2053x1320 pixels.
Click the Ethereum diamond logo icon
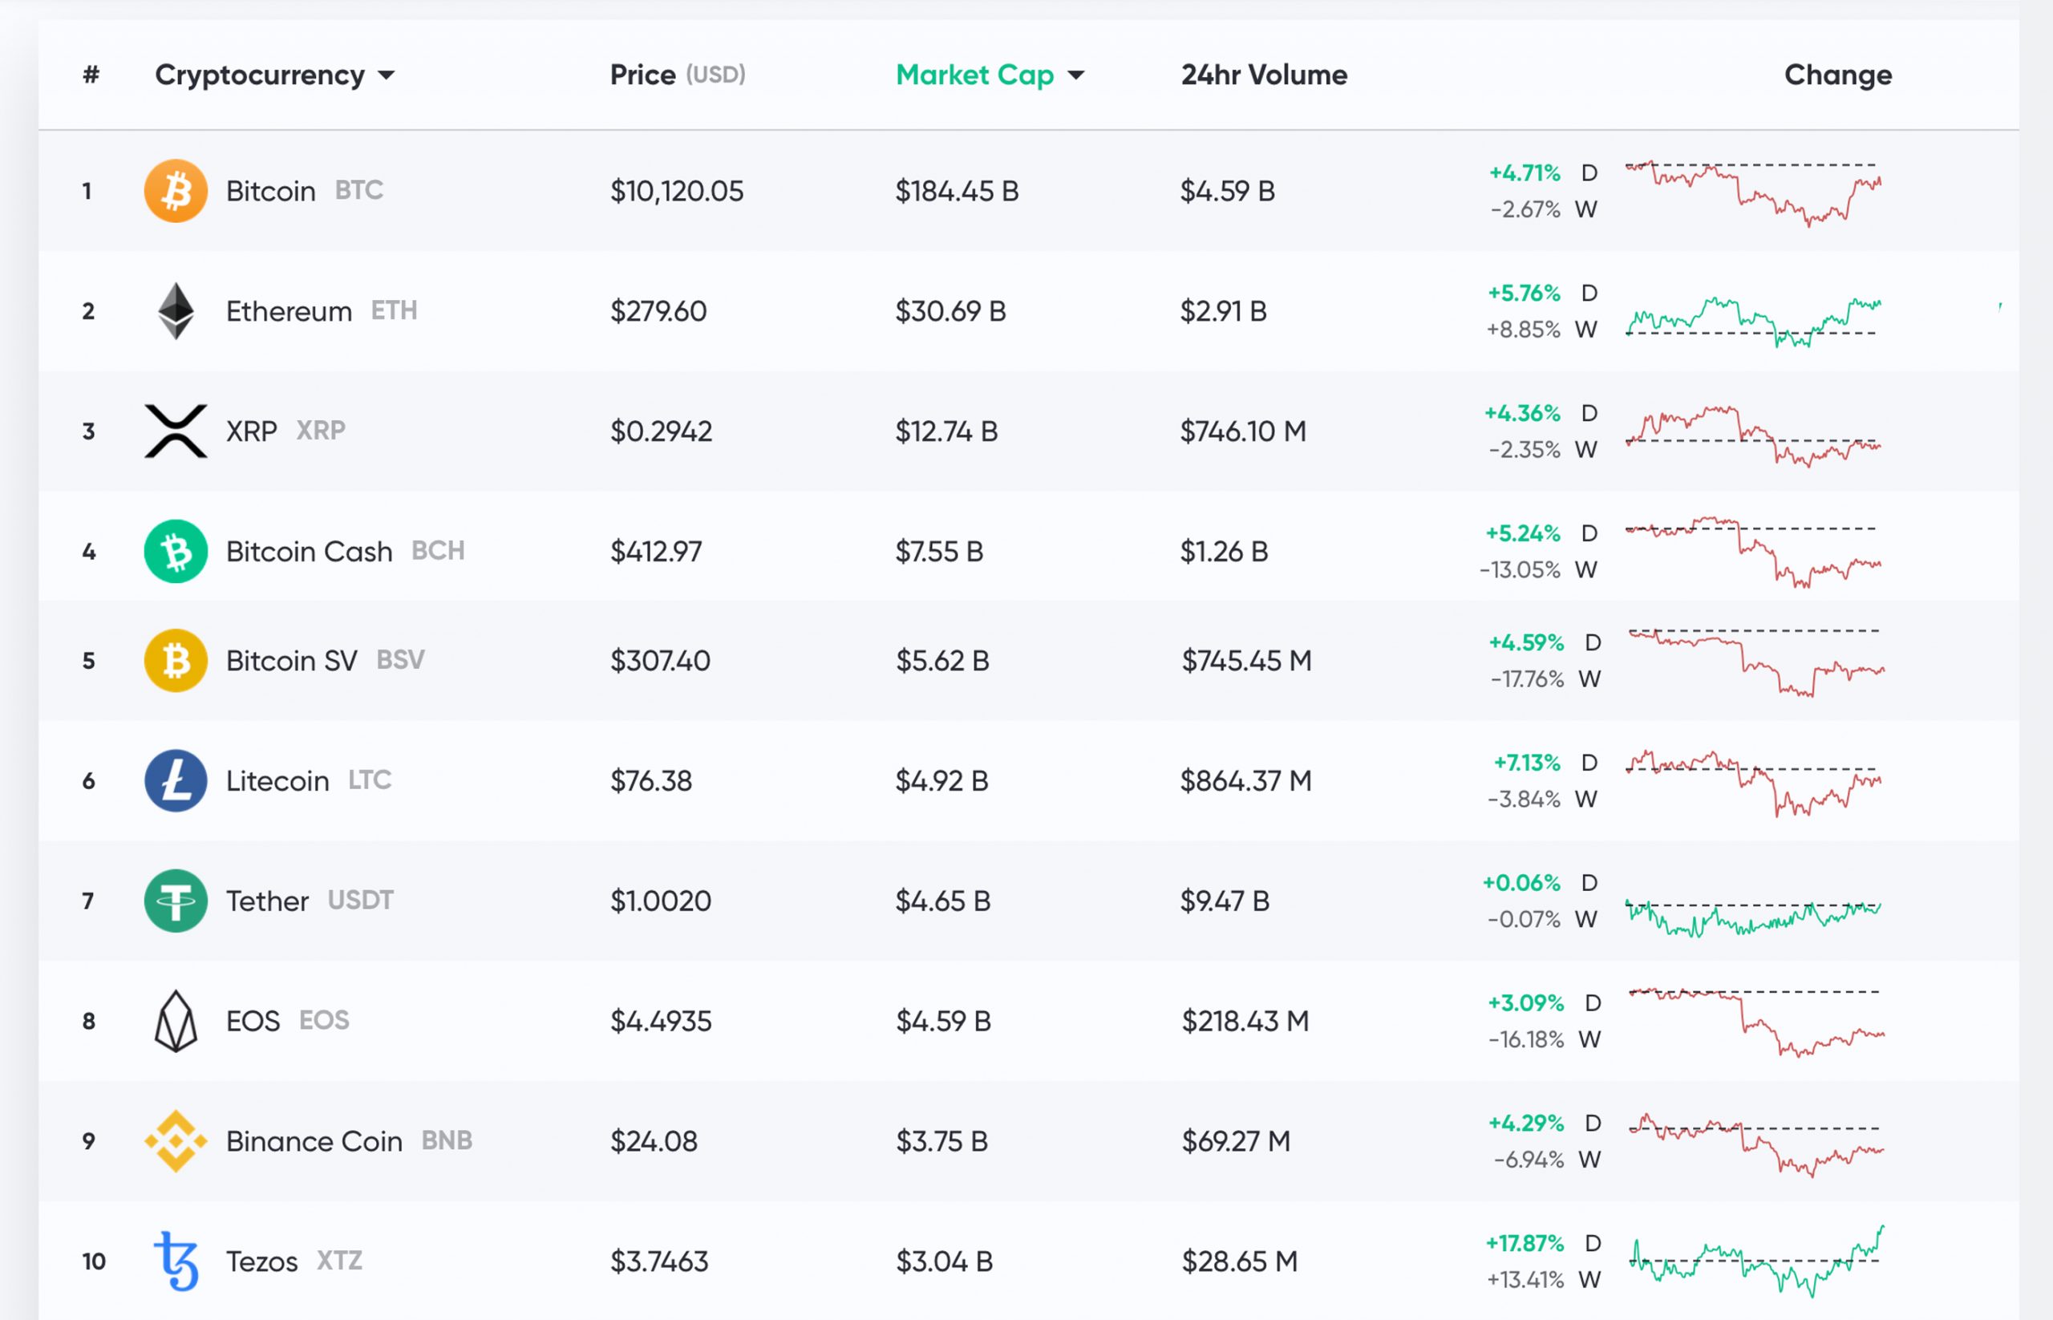(176, 310)
